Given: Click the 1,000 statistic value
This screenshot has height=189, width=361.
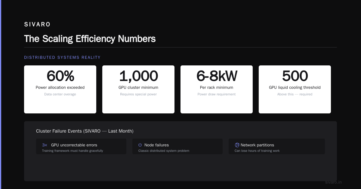Looking at the screenshot, I should pyautogui.click(x=138, y=76).
